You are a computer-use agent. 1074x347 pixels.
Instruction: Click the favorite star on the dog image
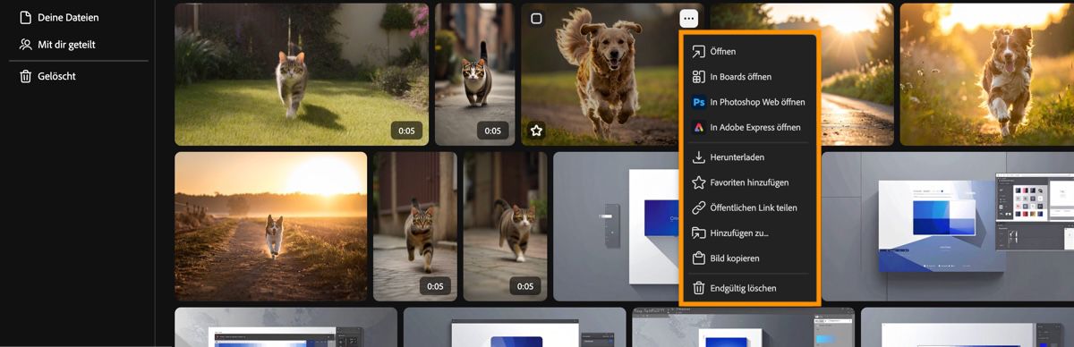536,131
